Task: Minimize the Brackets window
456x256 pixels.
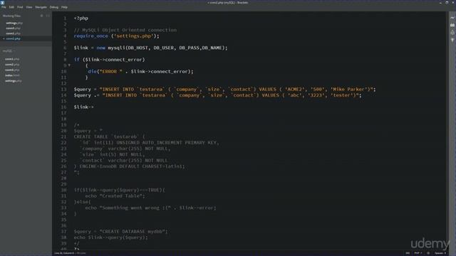Action: [x=440, y=2]
